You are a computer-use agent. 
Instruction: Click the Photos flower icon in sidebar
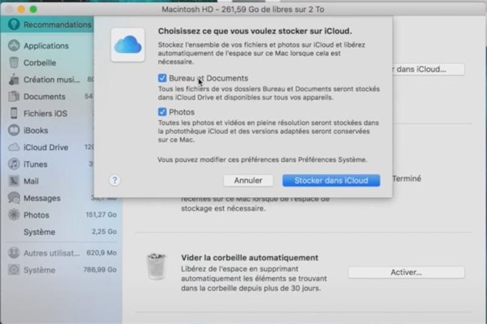[x=13, y=215]
